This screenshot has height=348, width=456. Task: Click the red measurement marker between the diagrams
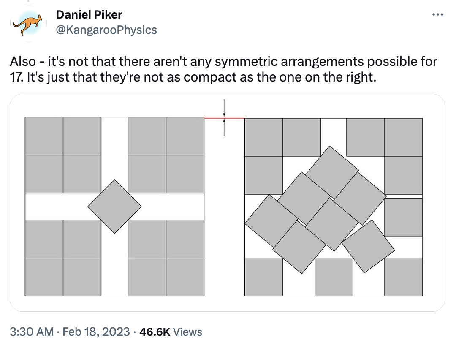point(224,117)
